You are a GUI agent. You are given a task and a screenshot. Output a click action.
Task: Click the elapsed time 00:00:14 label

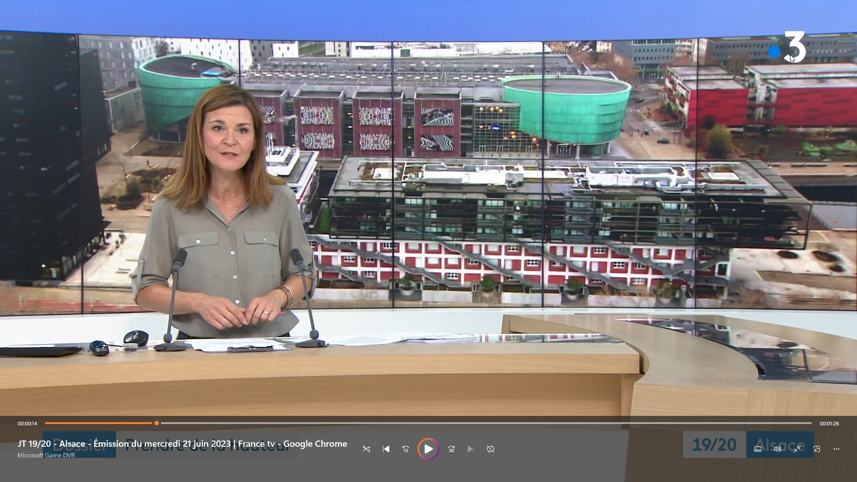(x=27, y=424)
